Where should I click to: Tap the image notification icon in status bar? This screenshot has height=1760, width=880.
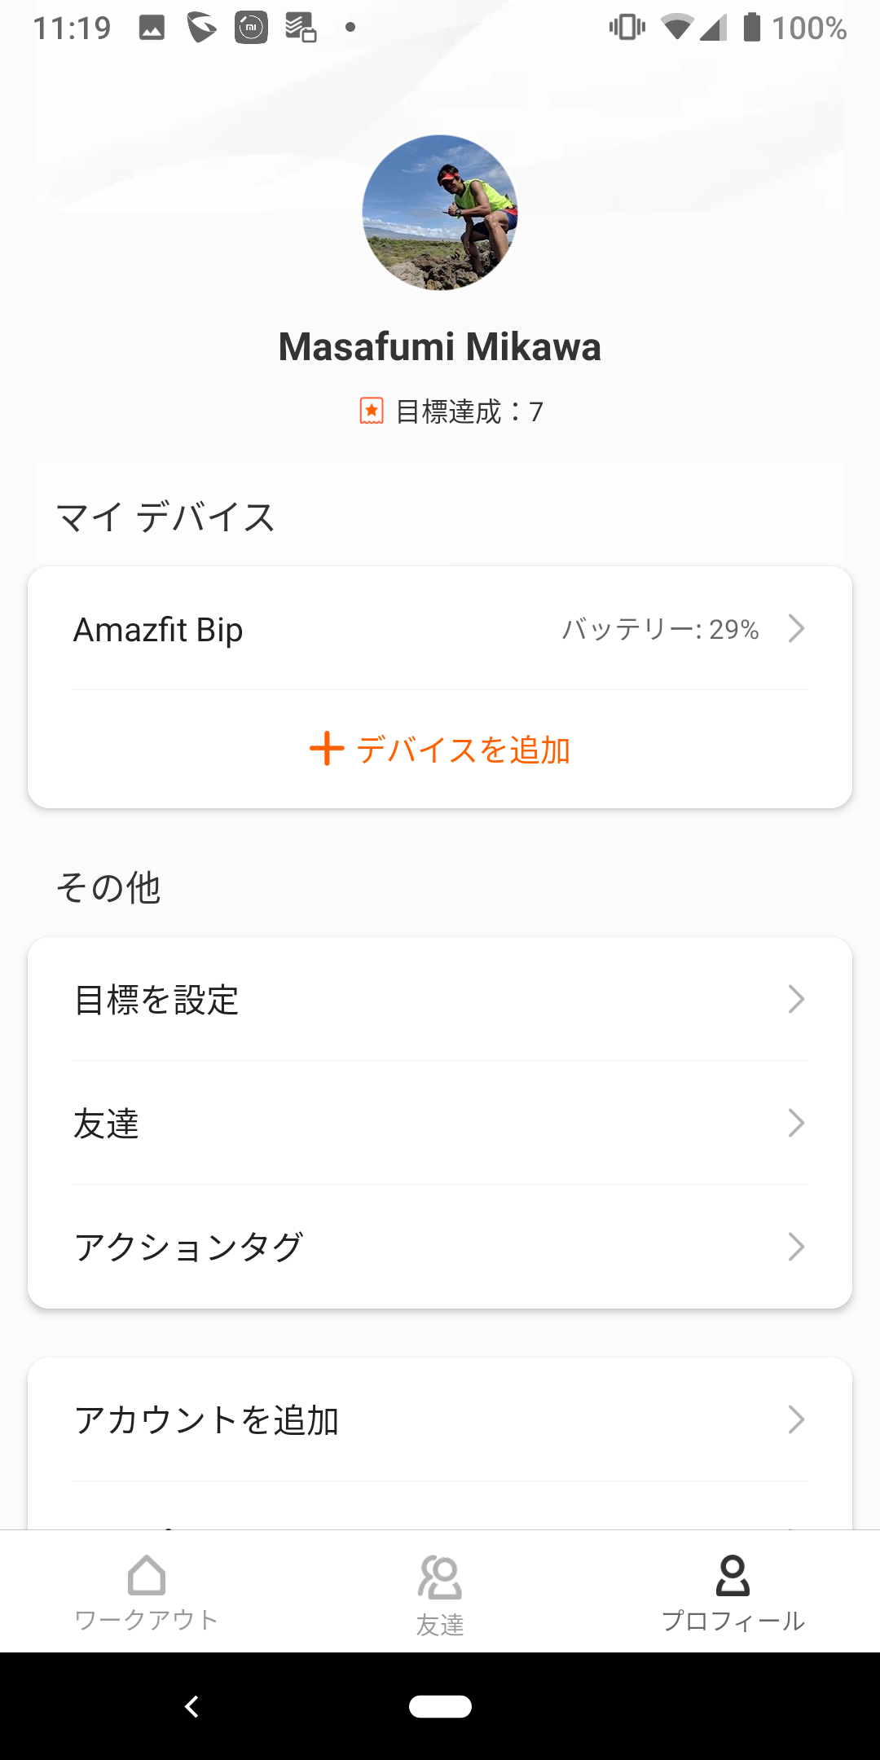click(152, 28)
